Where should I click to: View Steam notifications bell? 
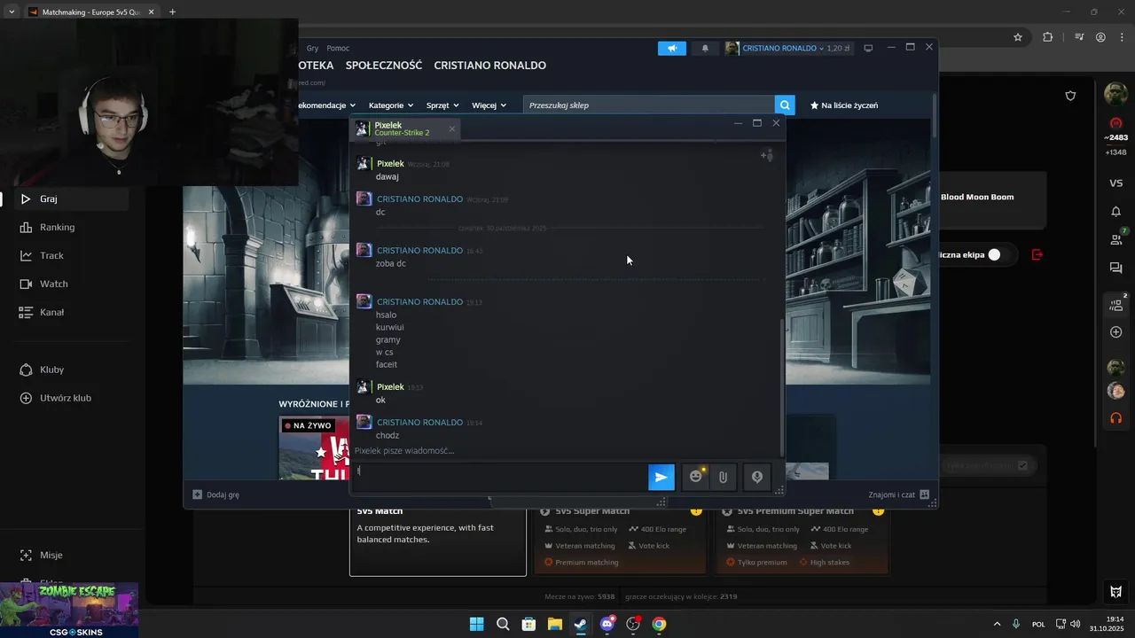[x=705, y=48]
